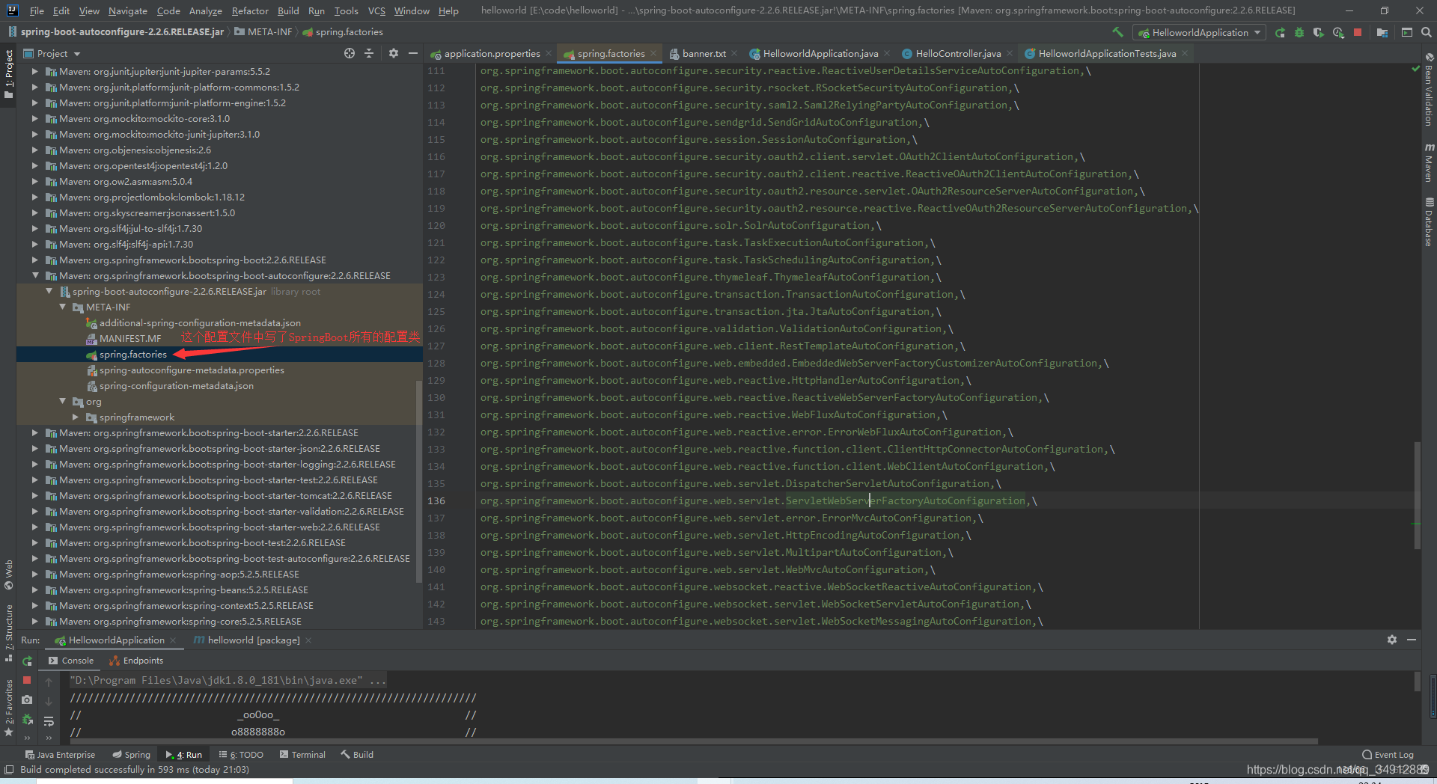Click line 136 ServletWebServerFactoryAutoConfiguration text

click(x=905, y=501)
